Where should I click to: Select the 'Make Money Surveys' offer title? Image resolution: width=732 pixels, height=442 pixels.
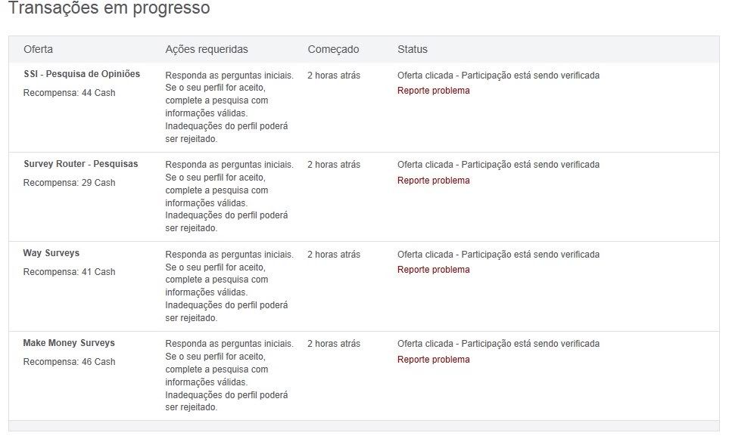(x=69, y=343)
